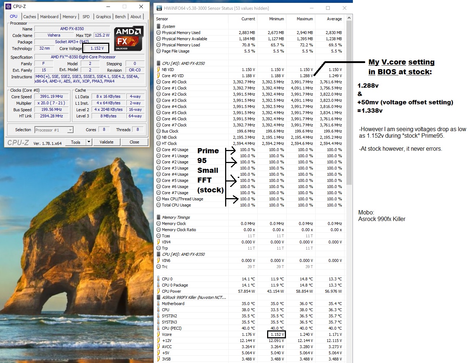Click the SYSTIN2 temperature icon
Screen dimensions: 468x363
point(159,316)
